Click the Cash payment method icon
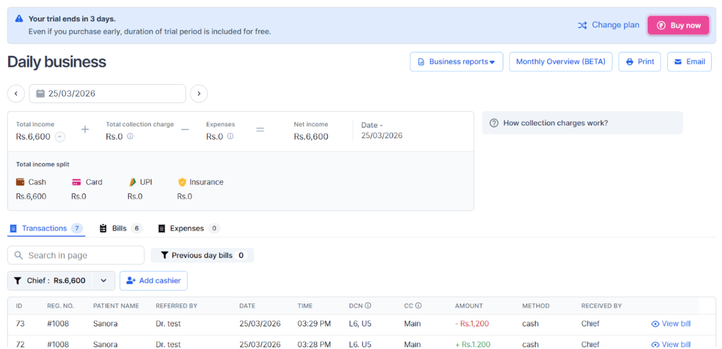The image size is (722, 349). tap(21, 182)
